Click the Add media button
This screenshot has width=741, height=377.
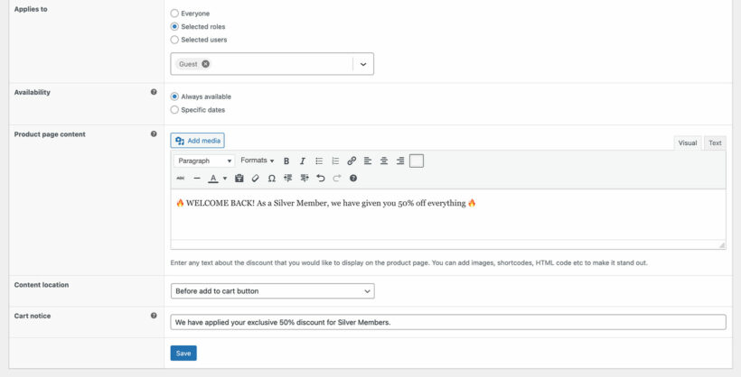[198, 141]
